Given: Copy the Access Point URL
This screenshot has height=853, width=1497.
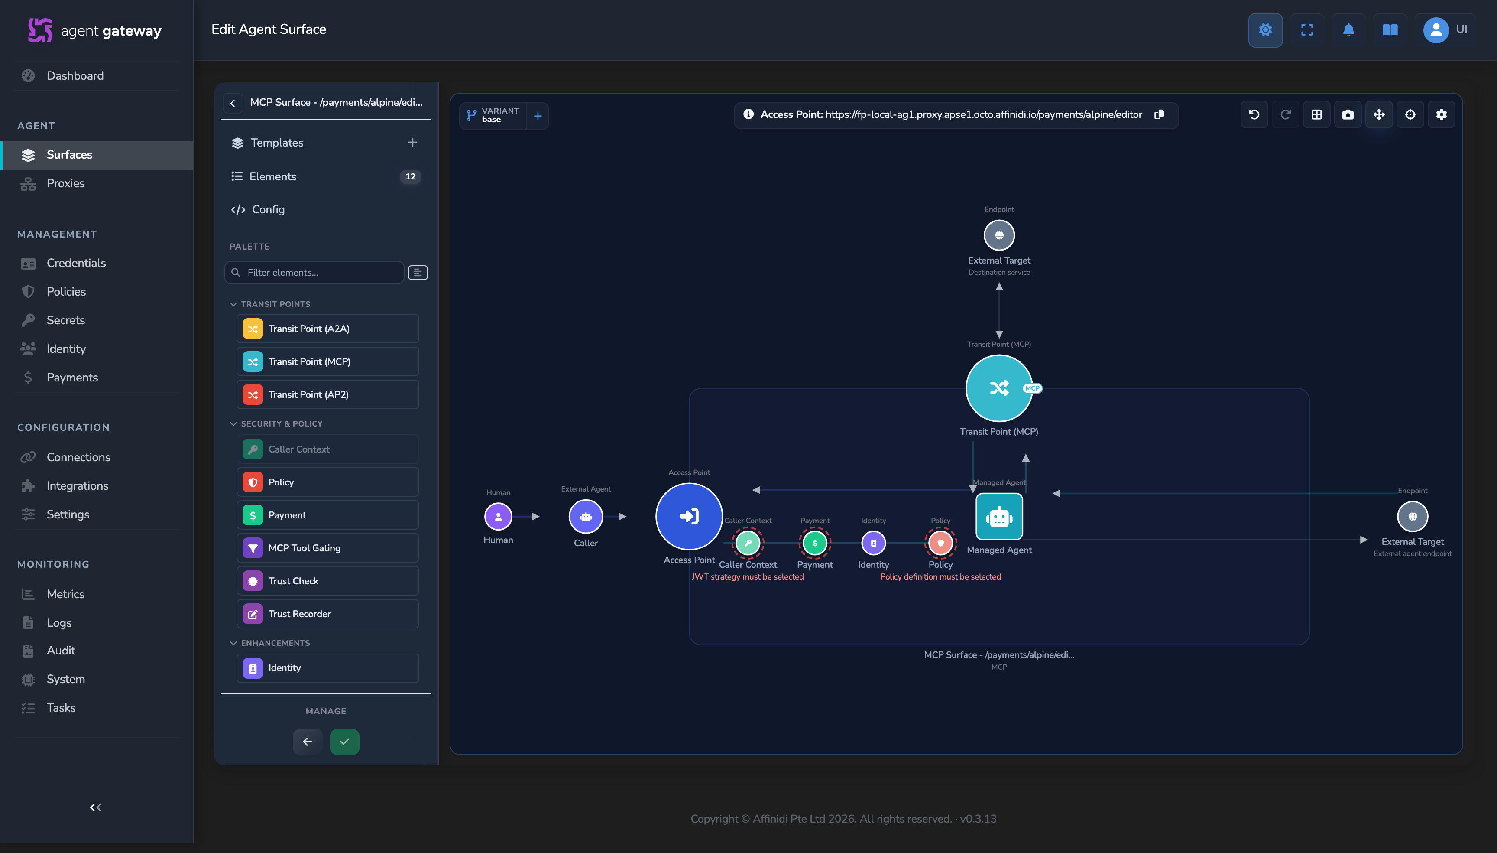Looking at the screenshot, I should [1159, 114].
